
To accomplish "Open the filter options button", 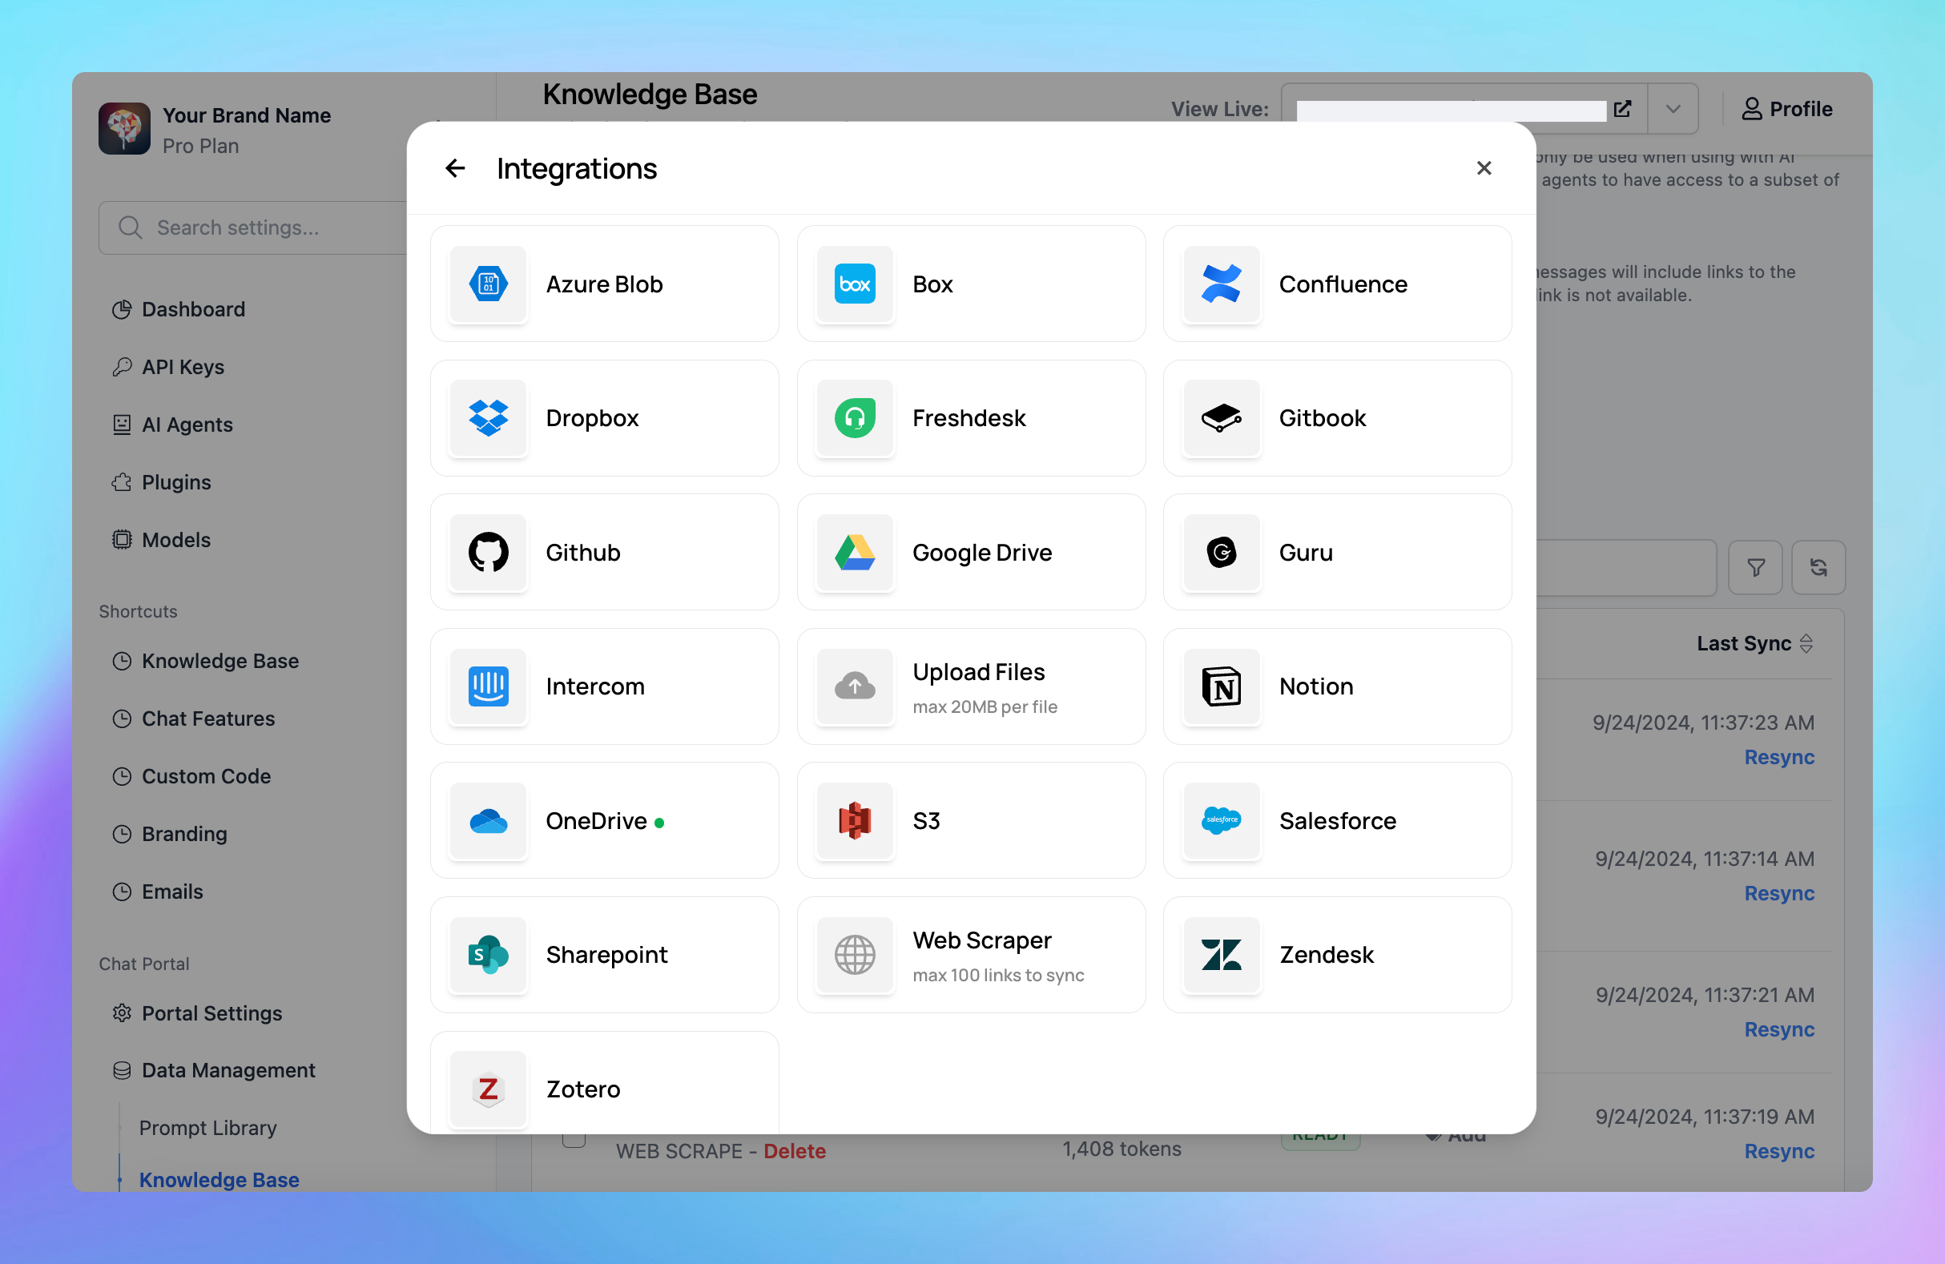I will 1754,567.
